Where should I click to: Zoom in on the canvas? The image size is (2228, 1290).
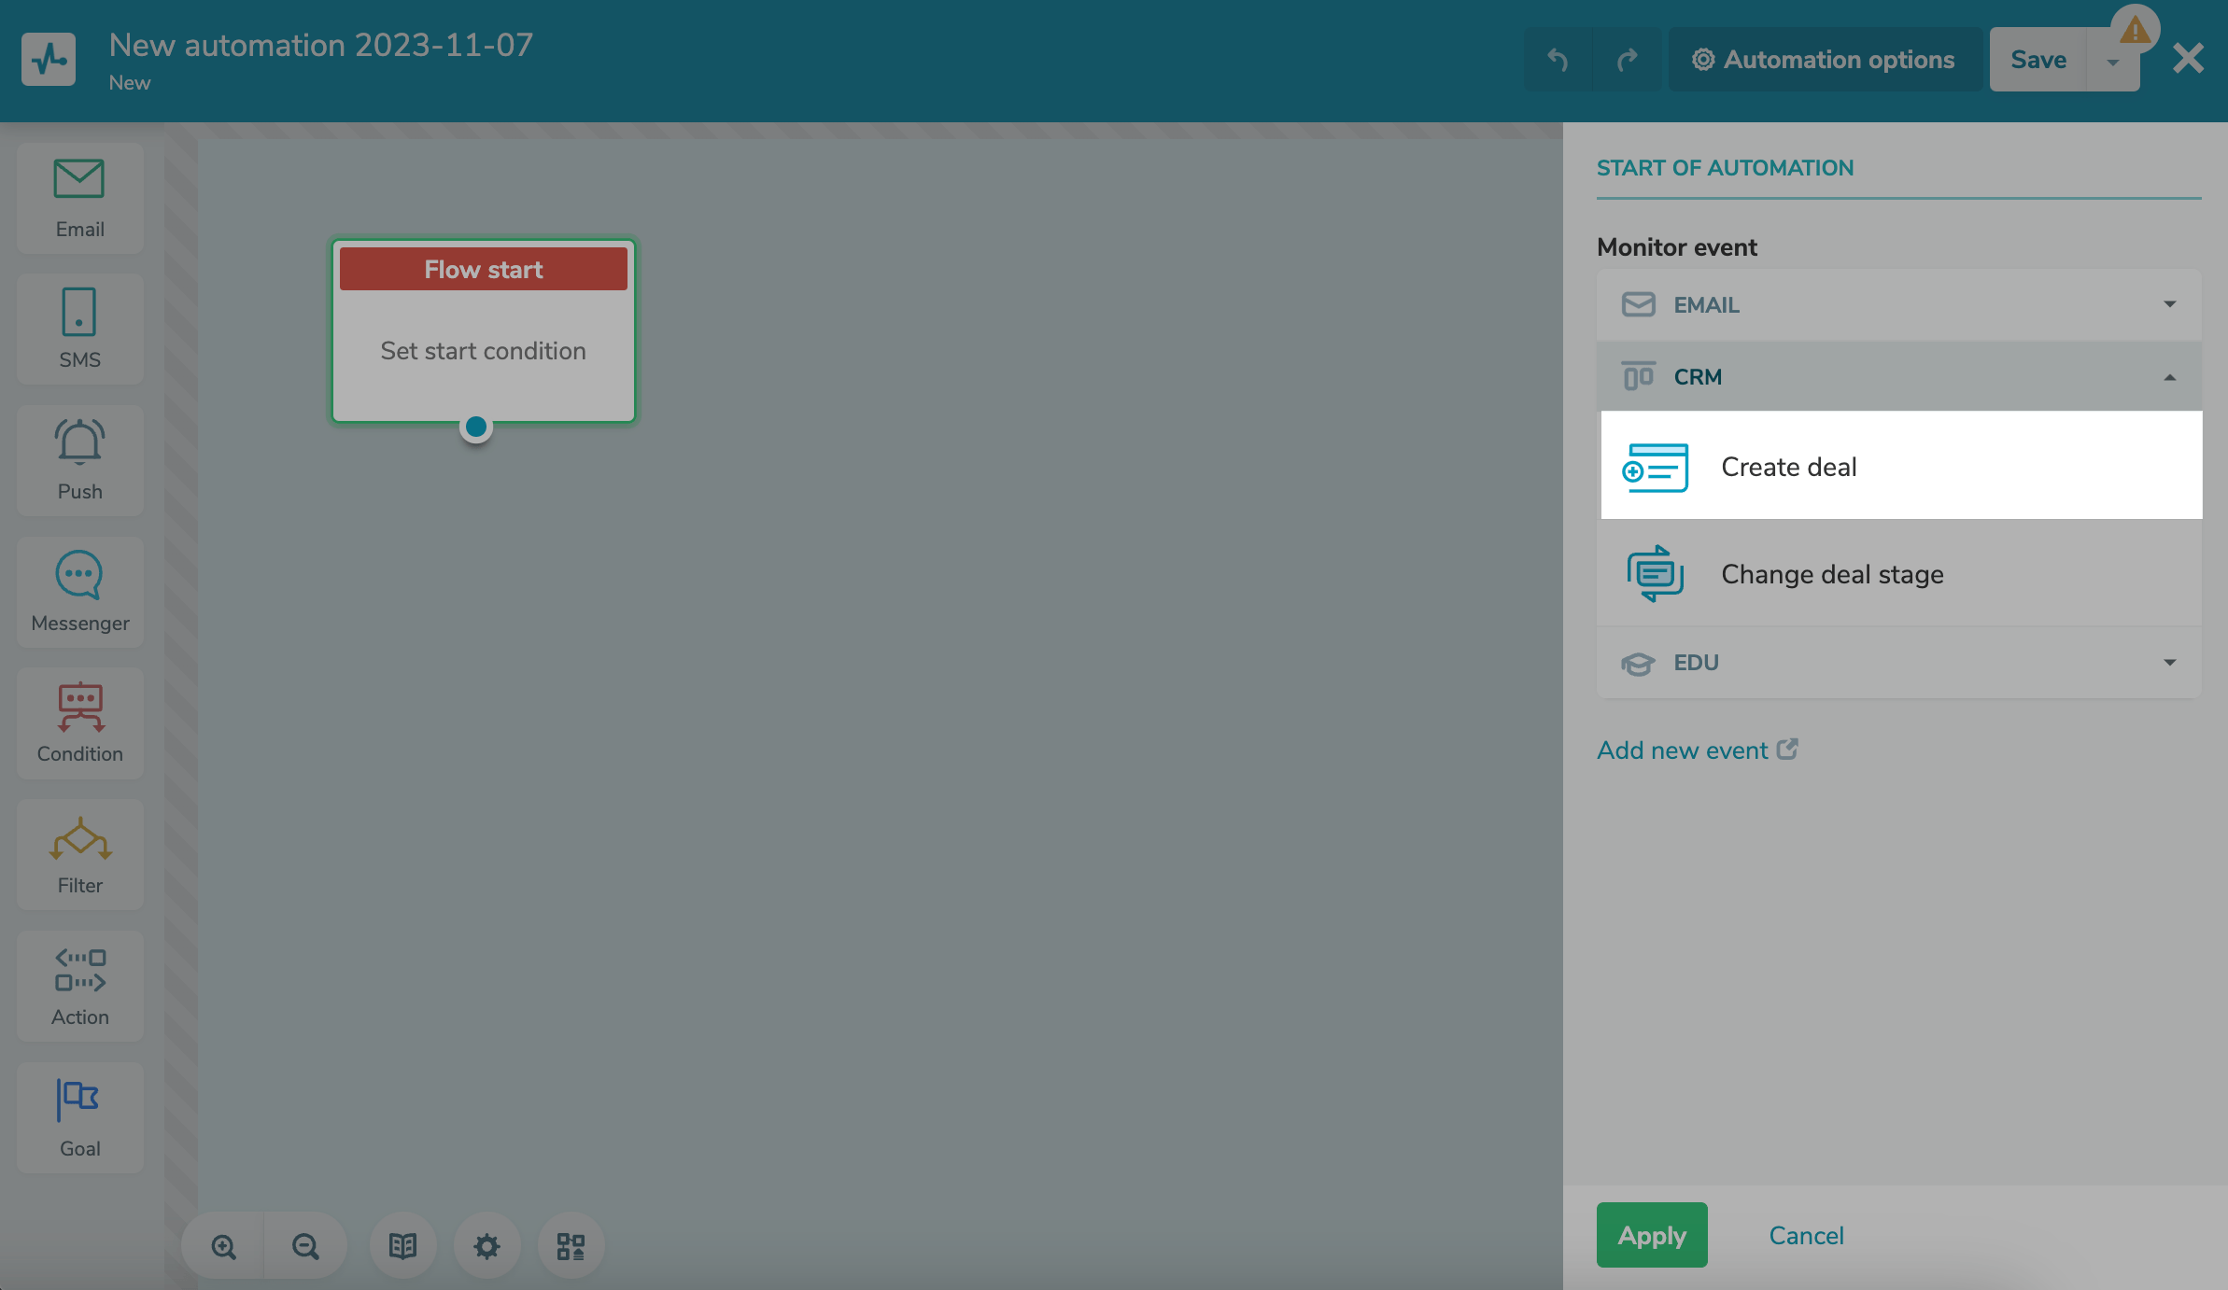(x=223, y=1246)
